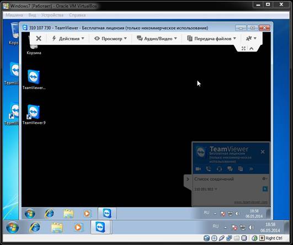Screen dimensions: 293x245
Task: Open the www.teamviewer.com link
Action: [251, 202]
